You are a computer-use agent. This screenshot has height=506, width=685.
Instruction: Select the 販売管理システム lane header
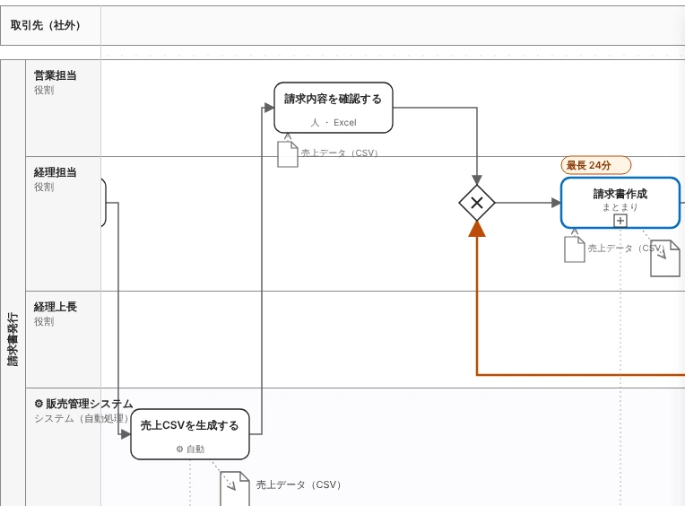point(64,447)
